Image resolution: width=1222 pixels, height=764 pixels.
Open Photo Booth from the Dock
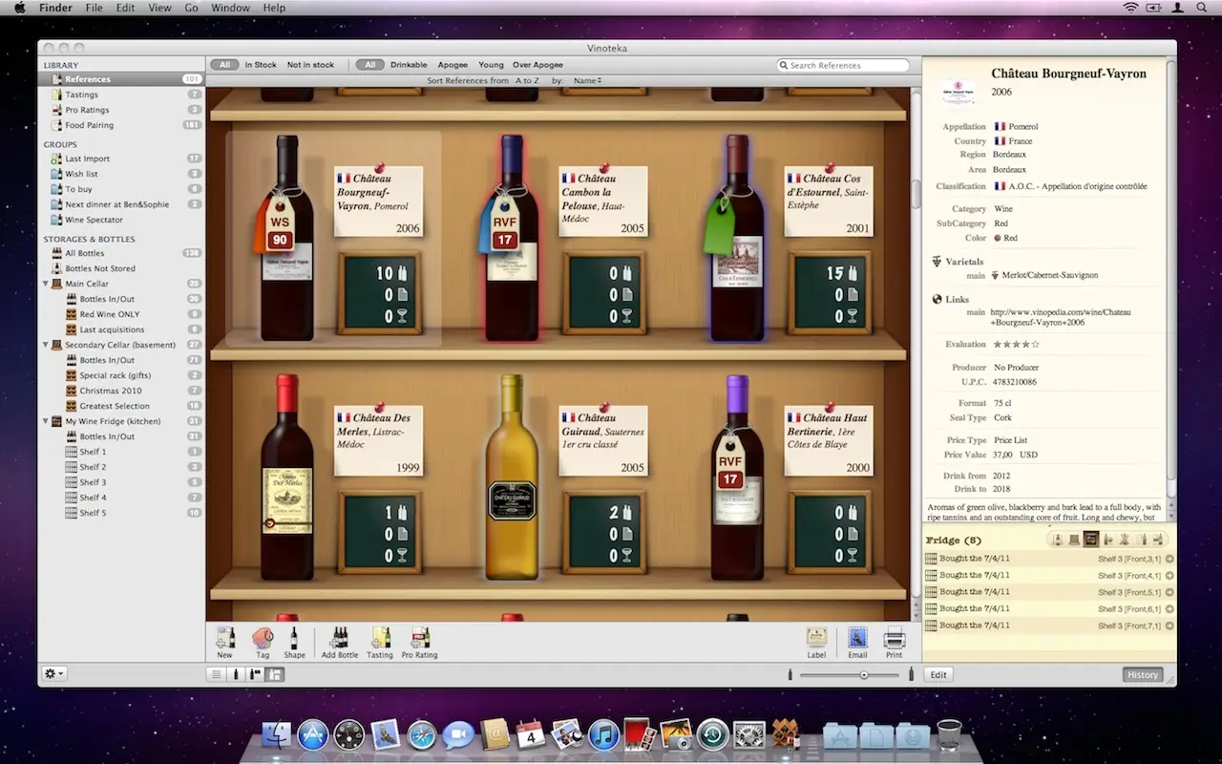(x=639, y=734)
